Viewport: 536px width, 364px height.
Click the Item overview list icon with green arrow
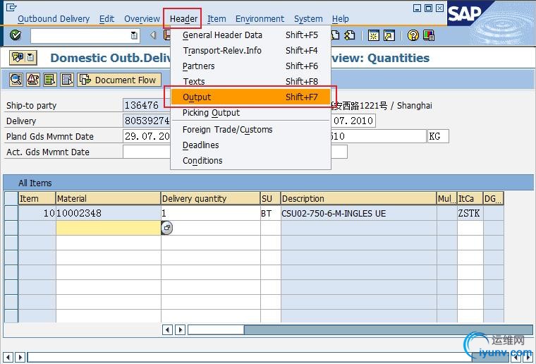50,80
